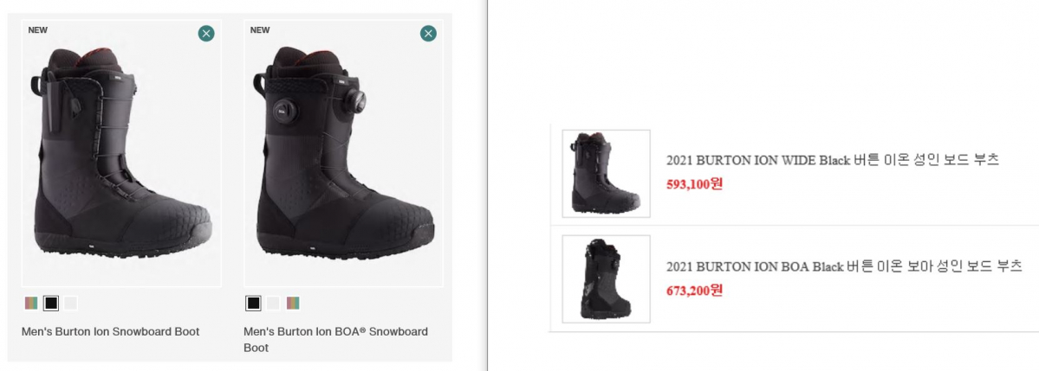Remove the Burton Ion boot from comparison
1039x371 pixels.
point(206,34)
